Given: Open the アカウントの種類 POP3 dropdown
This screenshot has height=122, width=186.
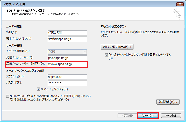Looking at the screenshot, I should tap(85, 52).
